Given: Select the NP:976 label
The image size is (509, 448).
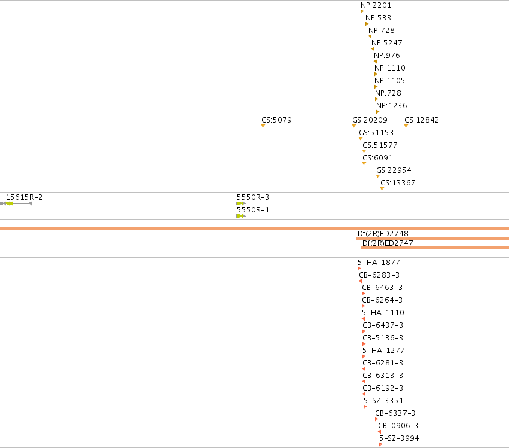Looking at the screenshot, I should coord(386,56).
